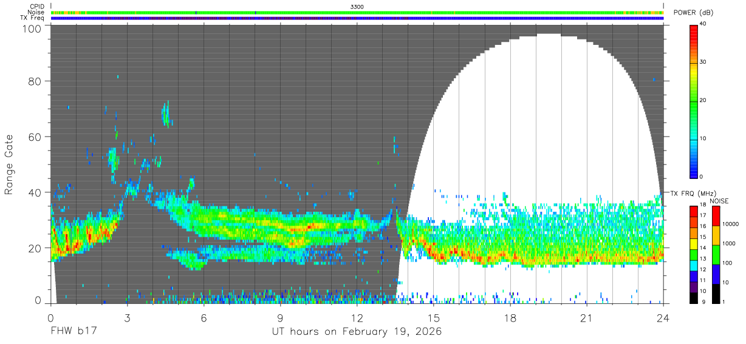This screenshot has width=746, height=344.
Task: Click the x-axis tick label 21
Action: click(587, 317)
